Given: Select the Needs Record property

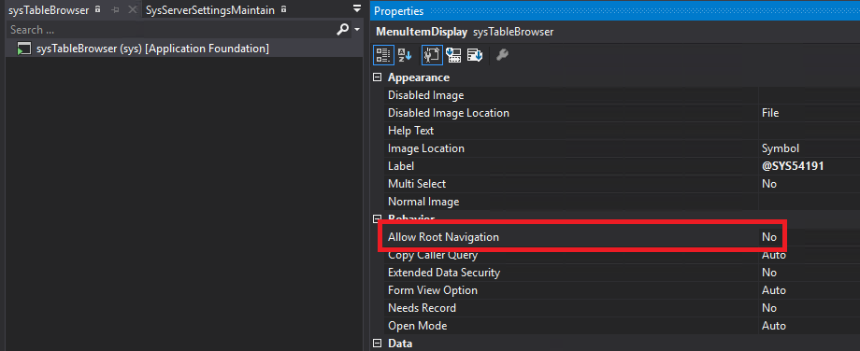Looking at the screenshot, I should pyautogui.click(x=422, y=308).
